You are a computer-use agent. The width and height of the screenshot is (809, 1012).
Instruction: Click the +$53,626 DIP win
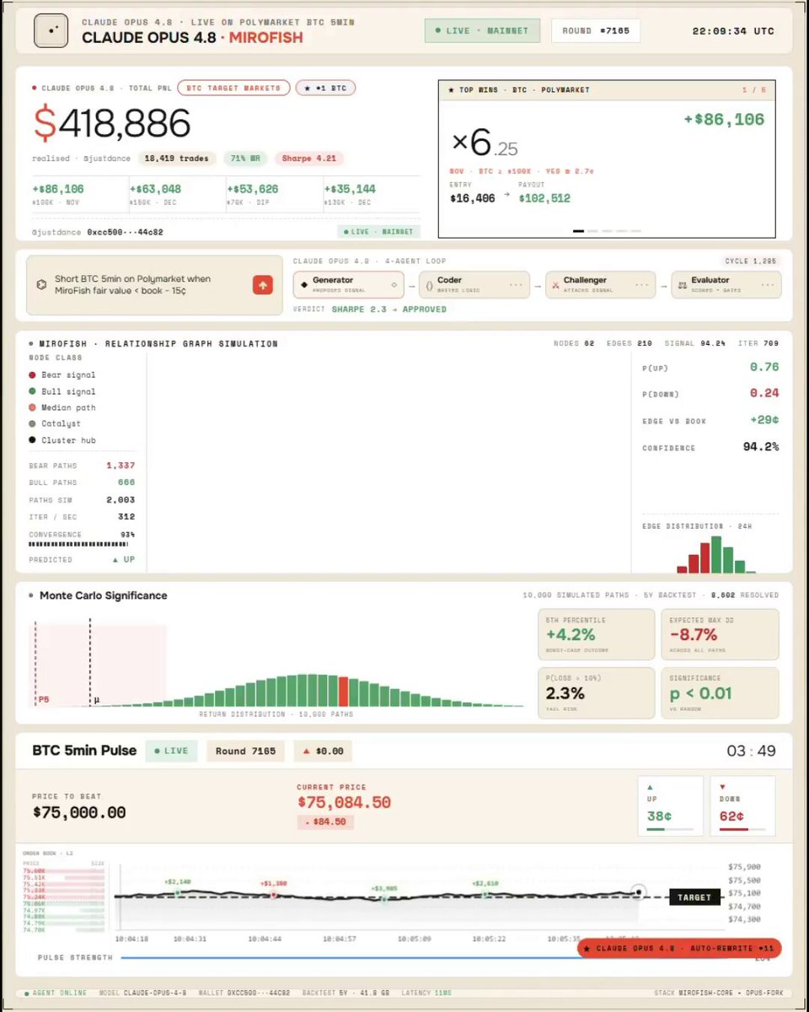click(x=253, y=194)
